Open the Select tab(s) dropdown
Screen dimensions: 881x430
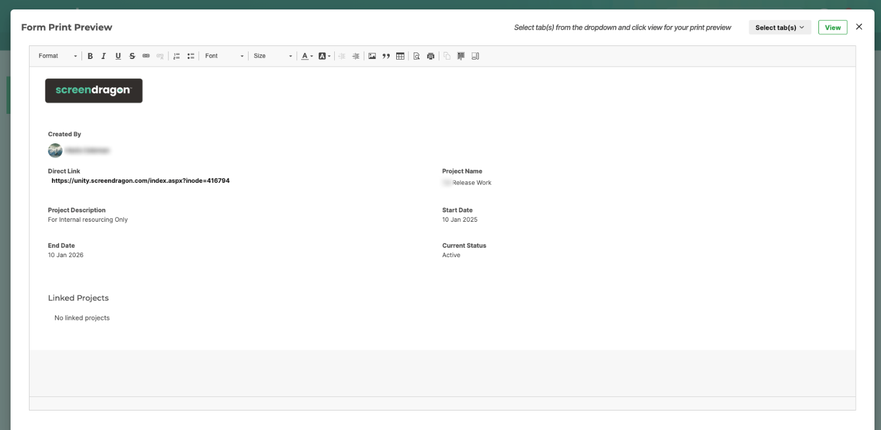click(779, 28)
